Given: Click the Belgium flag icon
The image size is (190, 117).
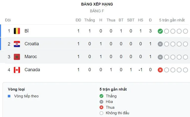Looking at the screenshot, I should click(17, 31).
